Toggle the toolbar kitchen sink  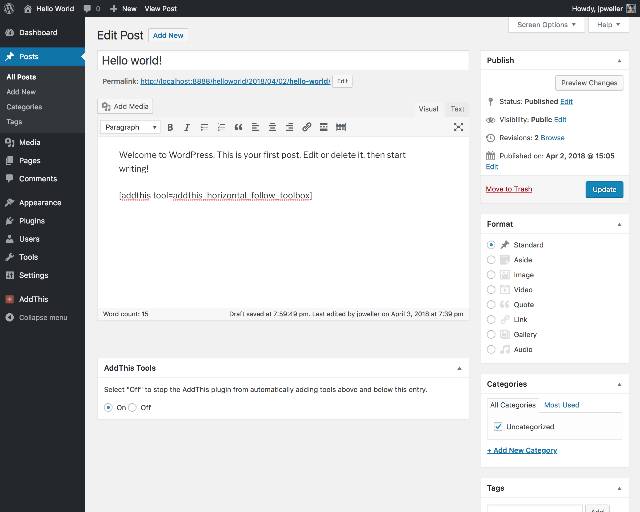[341, 127]
